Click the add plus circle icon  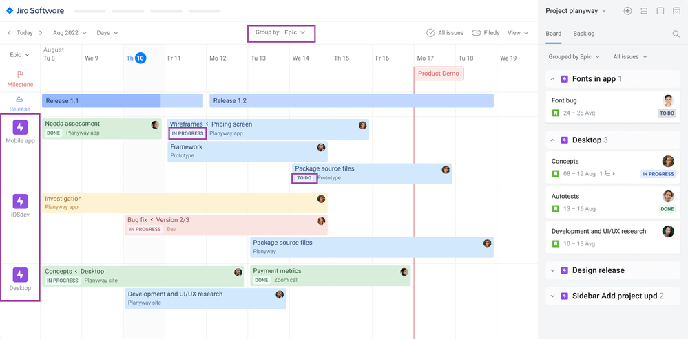627,11
